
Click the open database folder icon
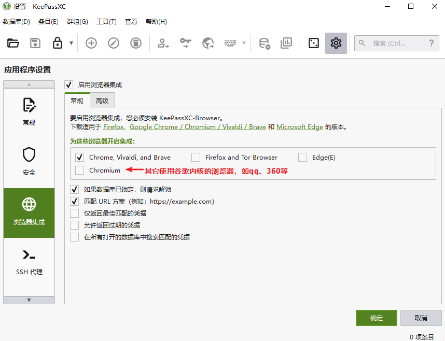pyautogui.click(x=13, y=43)
